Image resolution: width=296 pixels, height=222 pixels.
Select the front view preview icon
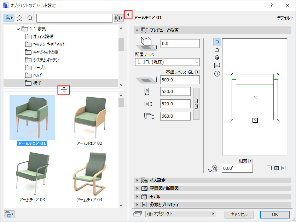217,50
